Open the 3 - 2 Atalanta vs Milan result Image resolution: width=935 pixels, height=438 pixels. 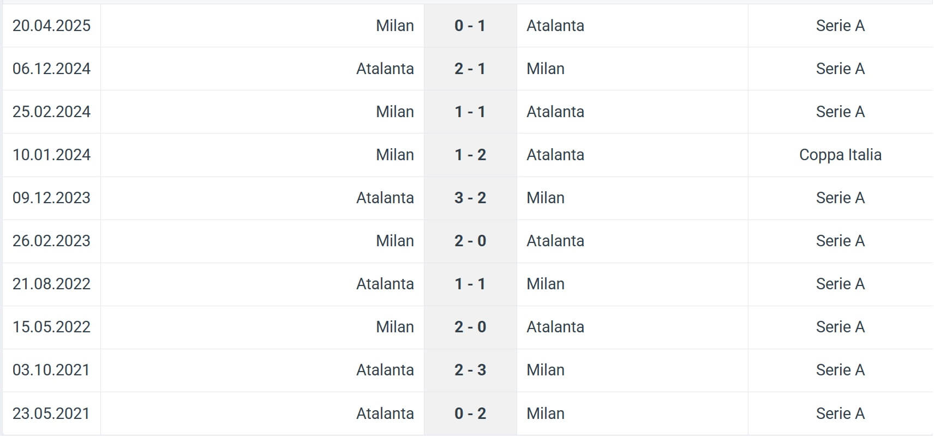470,198
